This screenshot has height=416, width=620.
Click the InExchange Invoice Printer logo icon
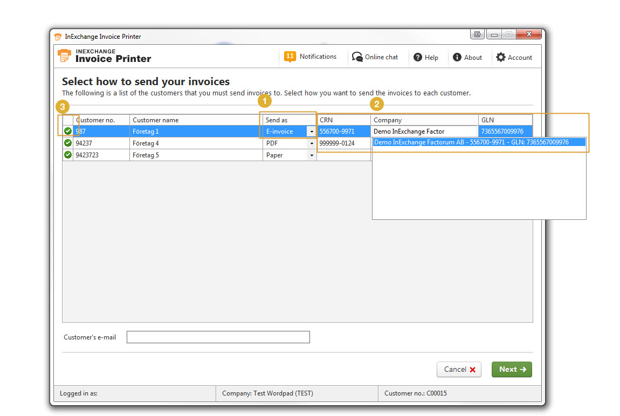[x=65, y=56]
